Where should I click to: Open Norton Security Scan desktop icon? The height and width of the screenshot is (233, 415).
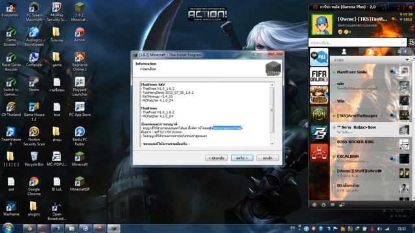click(34, 137)
